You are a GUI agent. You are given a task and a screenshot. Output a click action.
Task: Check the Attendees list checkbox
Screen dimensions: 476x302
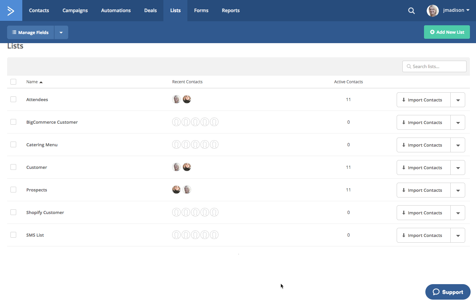tap(13, 99)
